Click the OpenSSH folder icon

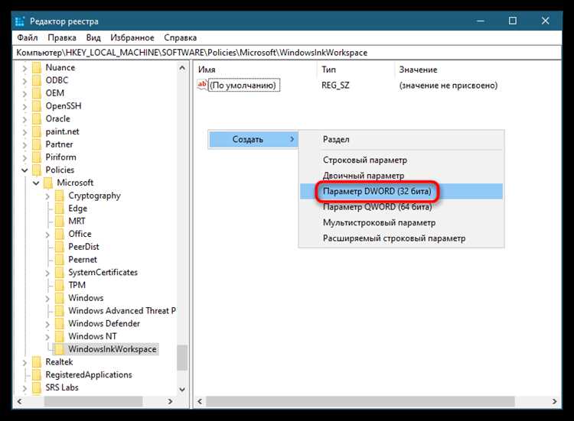37,106
